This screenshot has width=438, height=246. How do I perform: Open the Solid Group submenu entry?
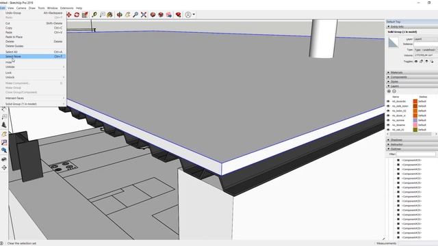34,104
